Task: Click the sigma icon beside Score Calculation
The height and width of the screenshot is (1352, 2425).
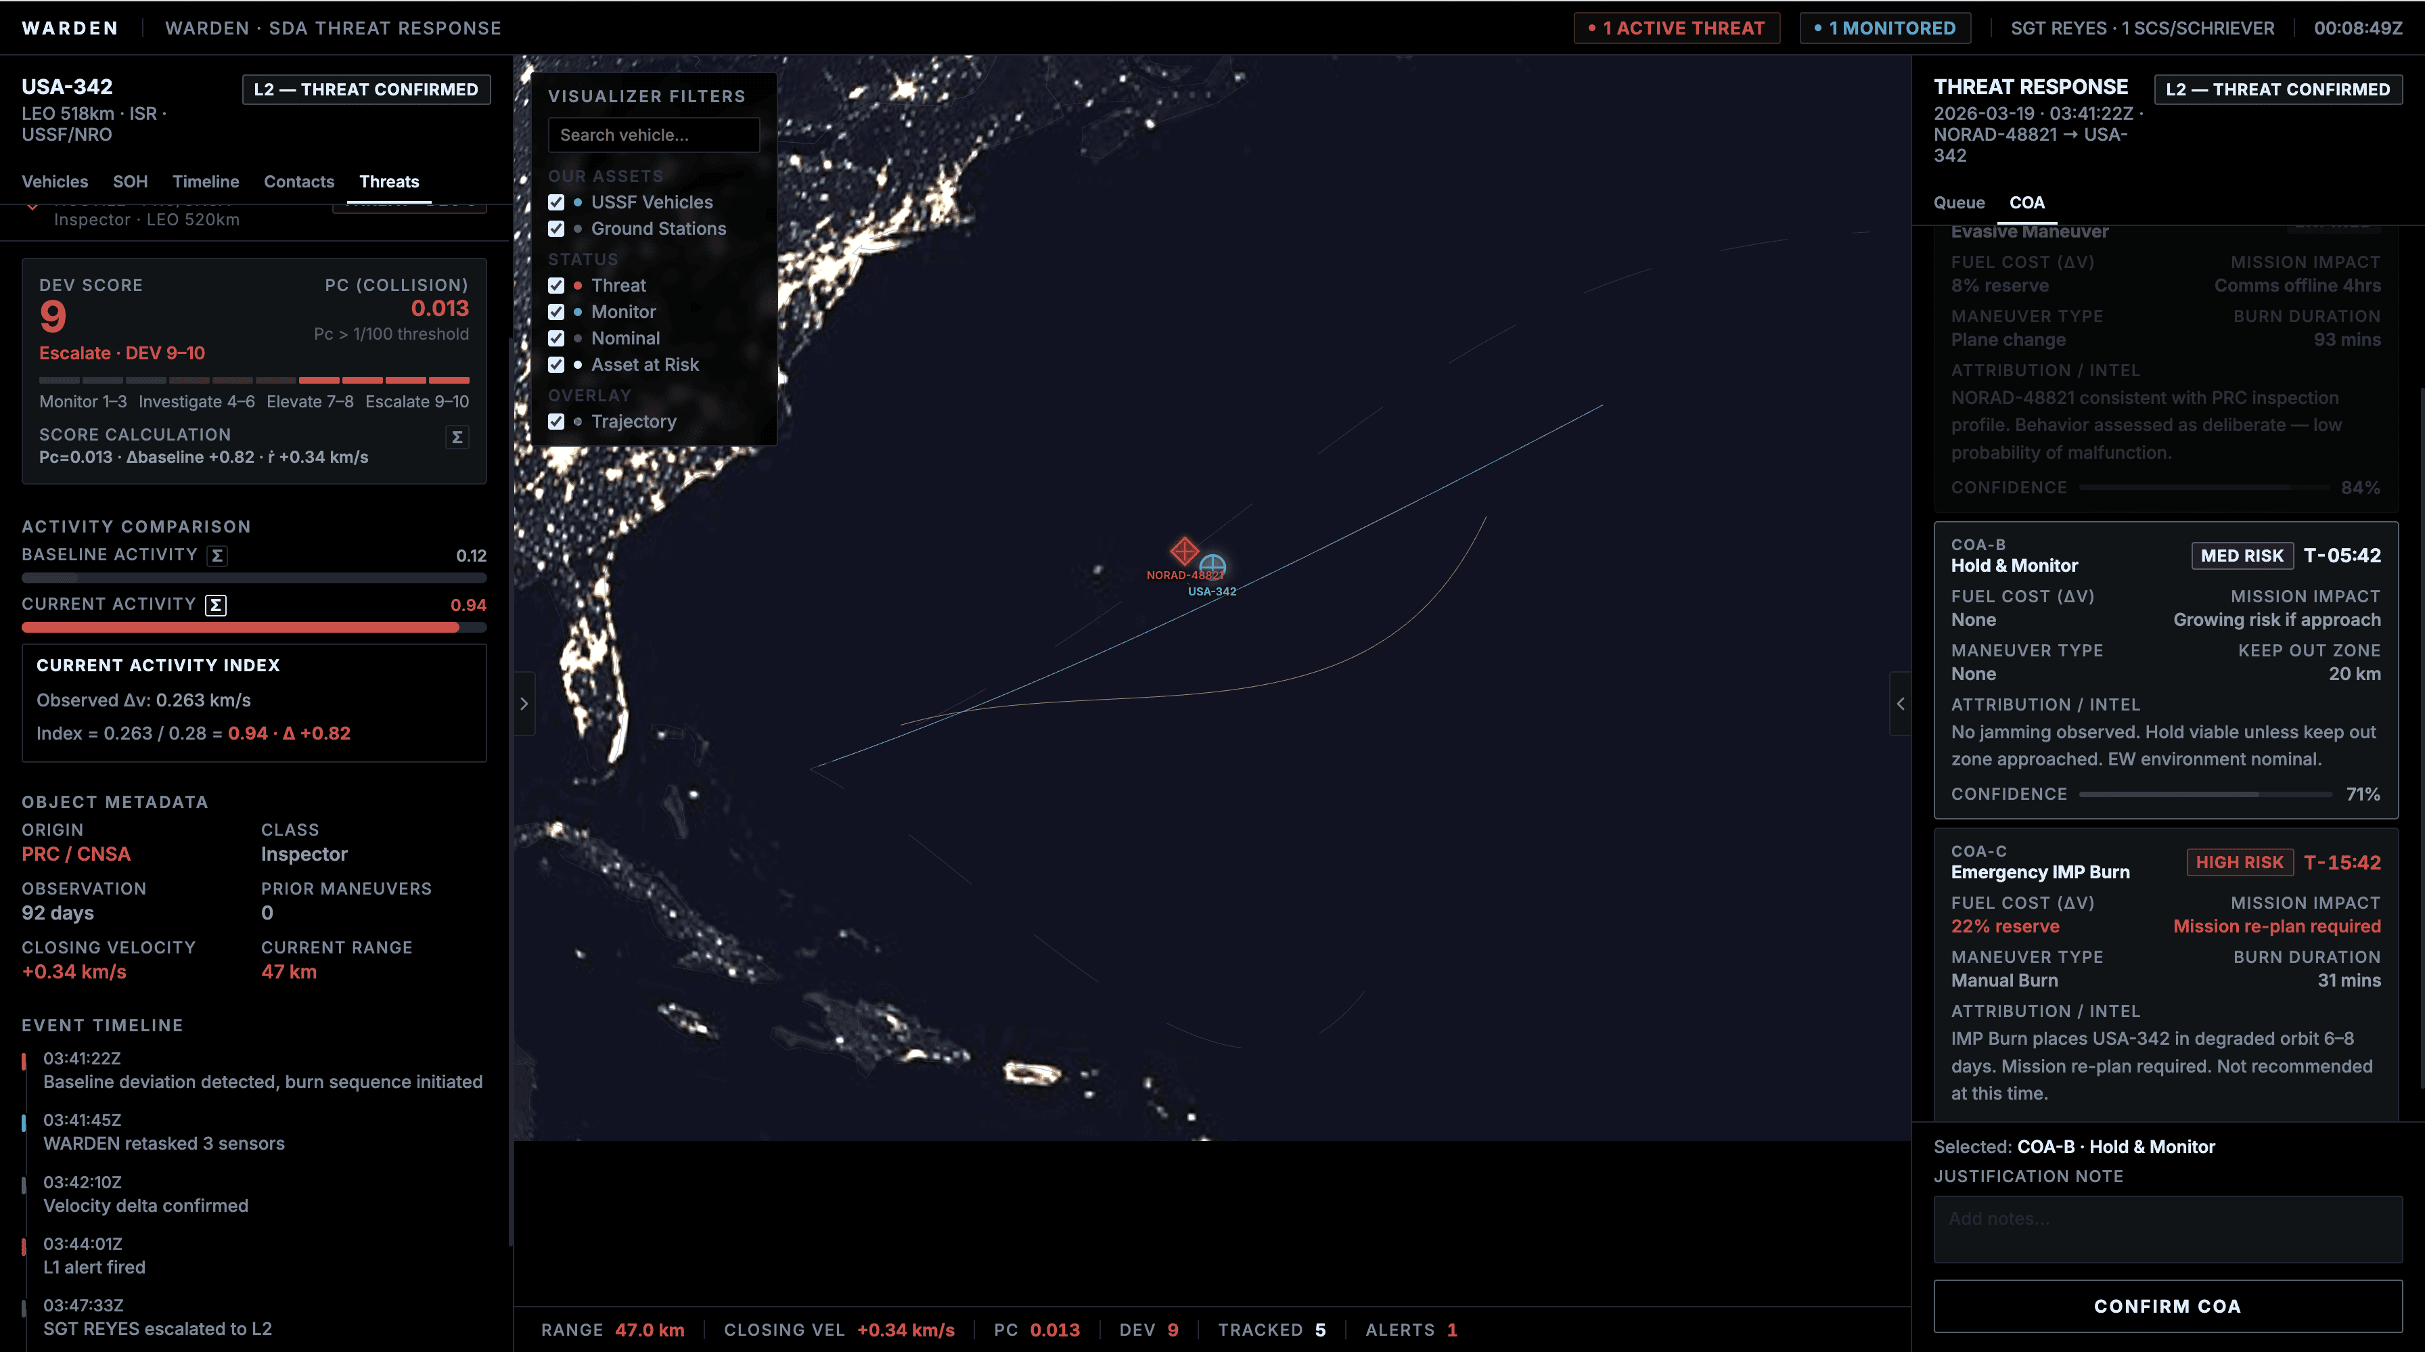Action: point(457,437)
